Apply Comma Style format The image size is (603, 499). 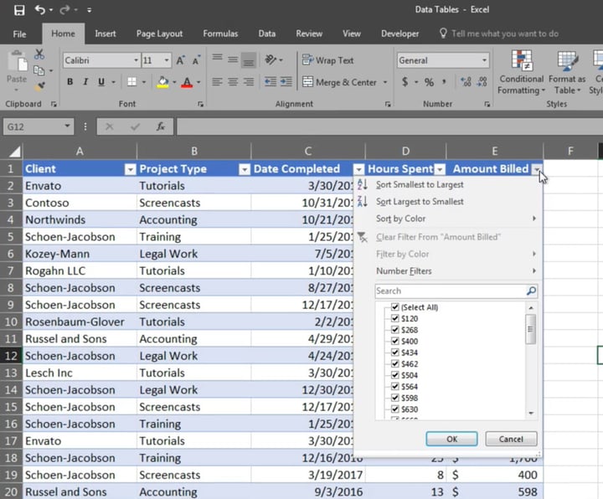pos(444,82)
